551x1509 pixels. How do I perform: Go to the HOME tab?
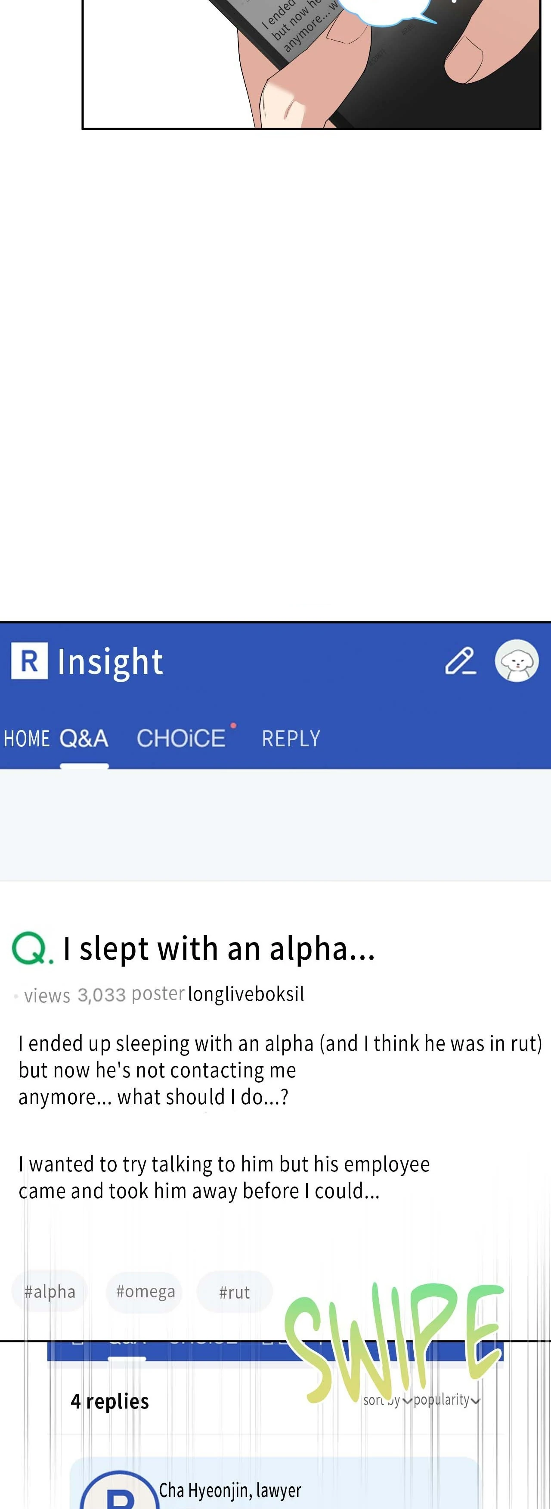point(26,739)
